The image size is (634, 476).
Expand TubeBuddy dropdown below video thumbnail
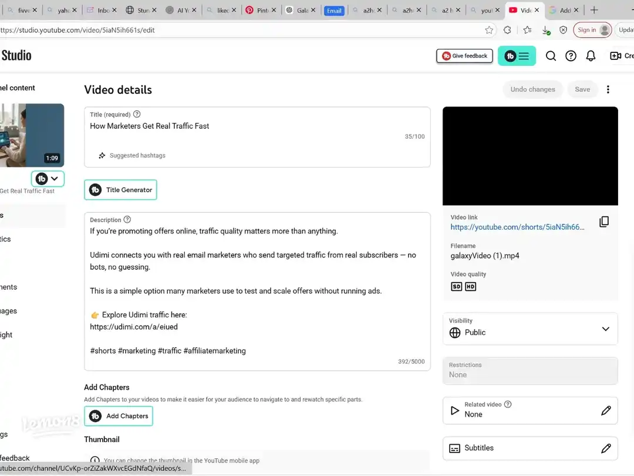(48, 179)
